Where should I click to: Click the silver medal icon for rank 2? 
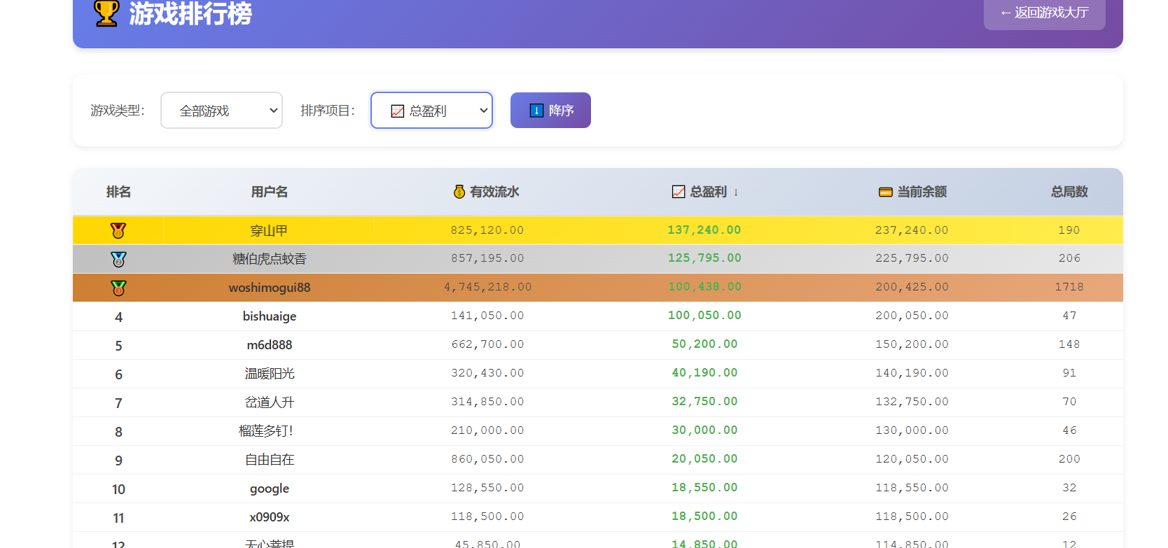pos(118,259)
